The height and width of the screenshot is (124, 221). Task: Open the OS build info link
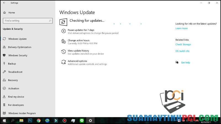182,51
